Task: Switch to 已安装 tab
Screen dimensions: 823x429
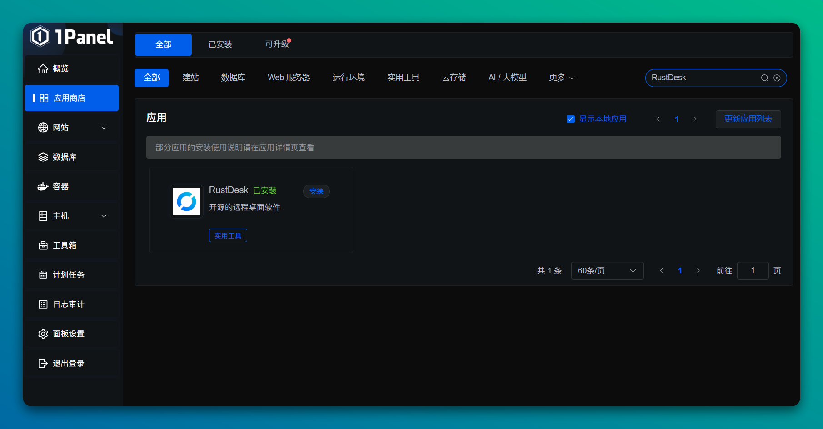Action: pos(220,44)
